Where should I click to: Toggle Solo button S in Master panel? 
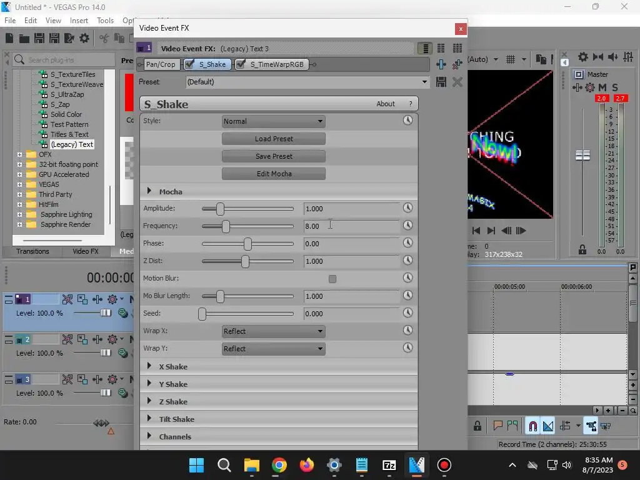[x=615, y=87]
